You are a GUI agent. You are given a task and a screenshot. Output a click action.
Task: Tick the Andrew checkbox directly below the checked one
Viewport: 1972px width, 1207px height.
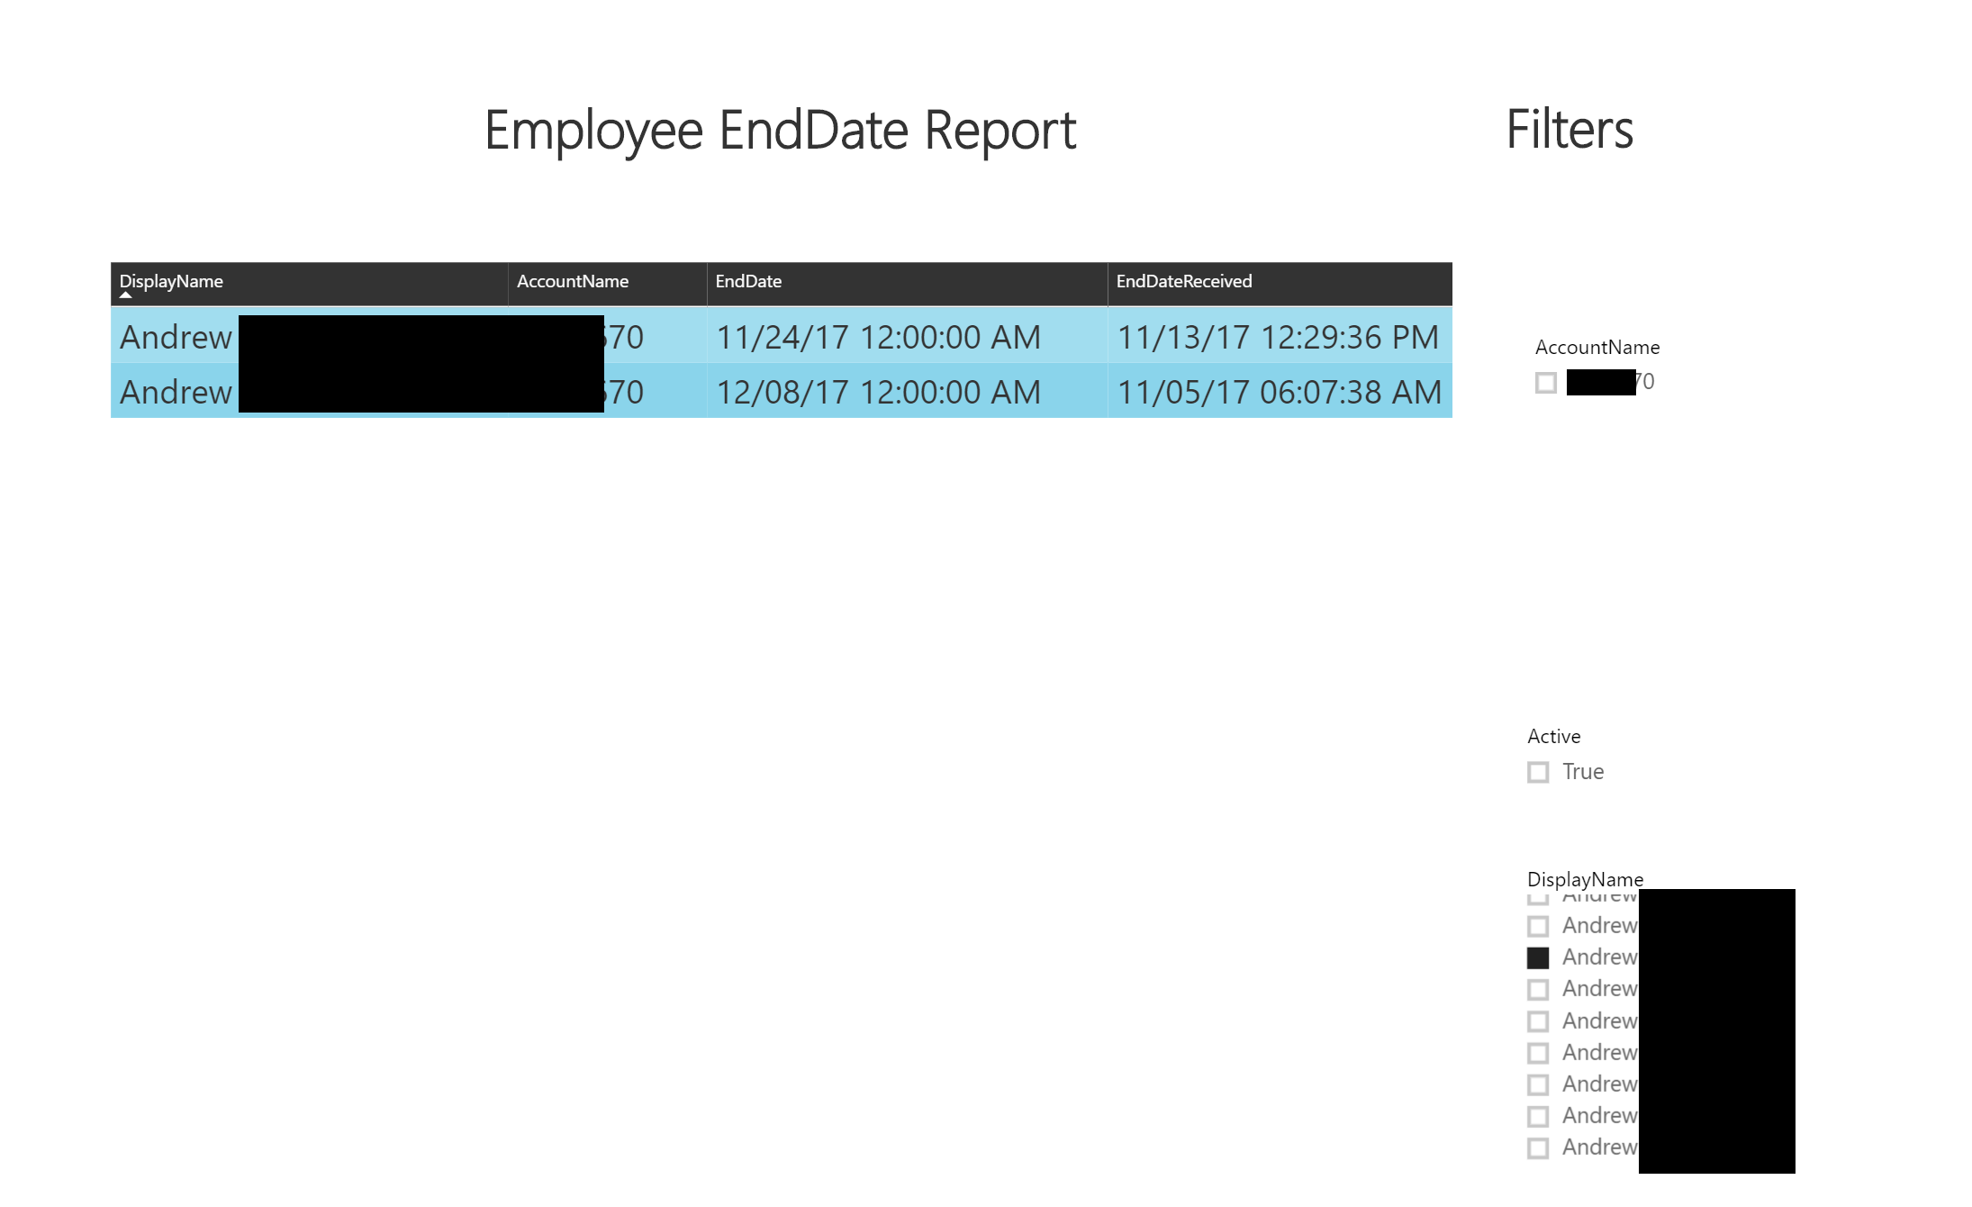(1538, 990)
